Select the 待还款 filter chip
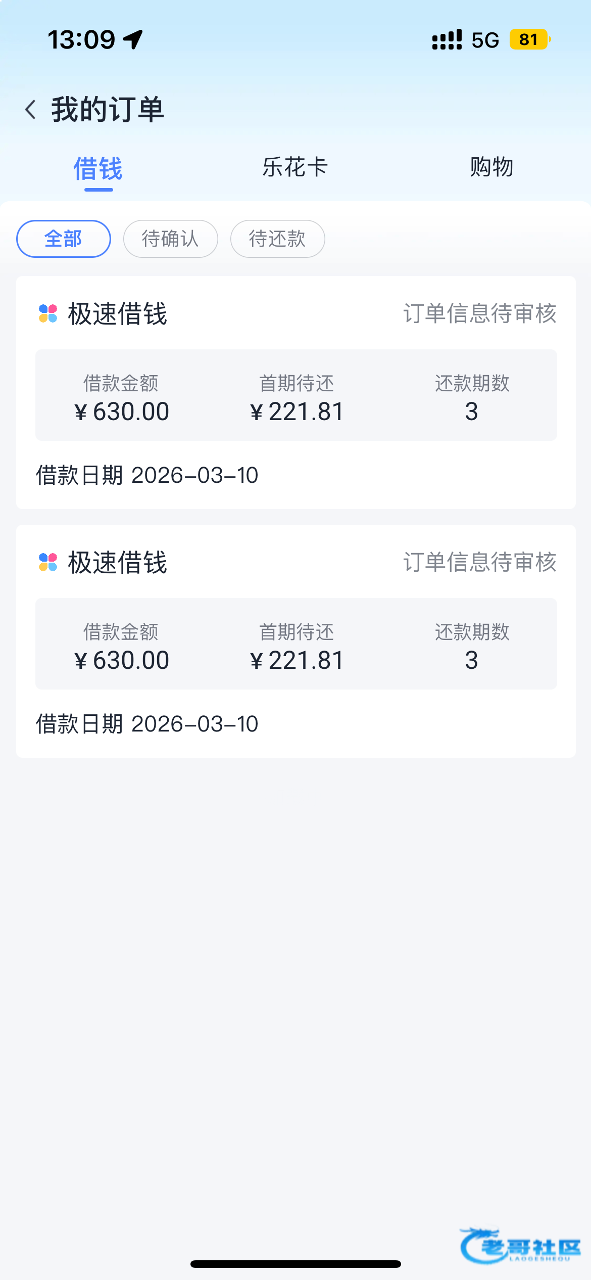Viewport: 591px width, 1280px height. [277, 239]
